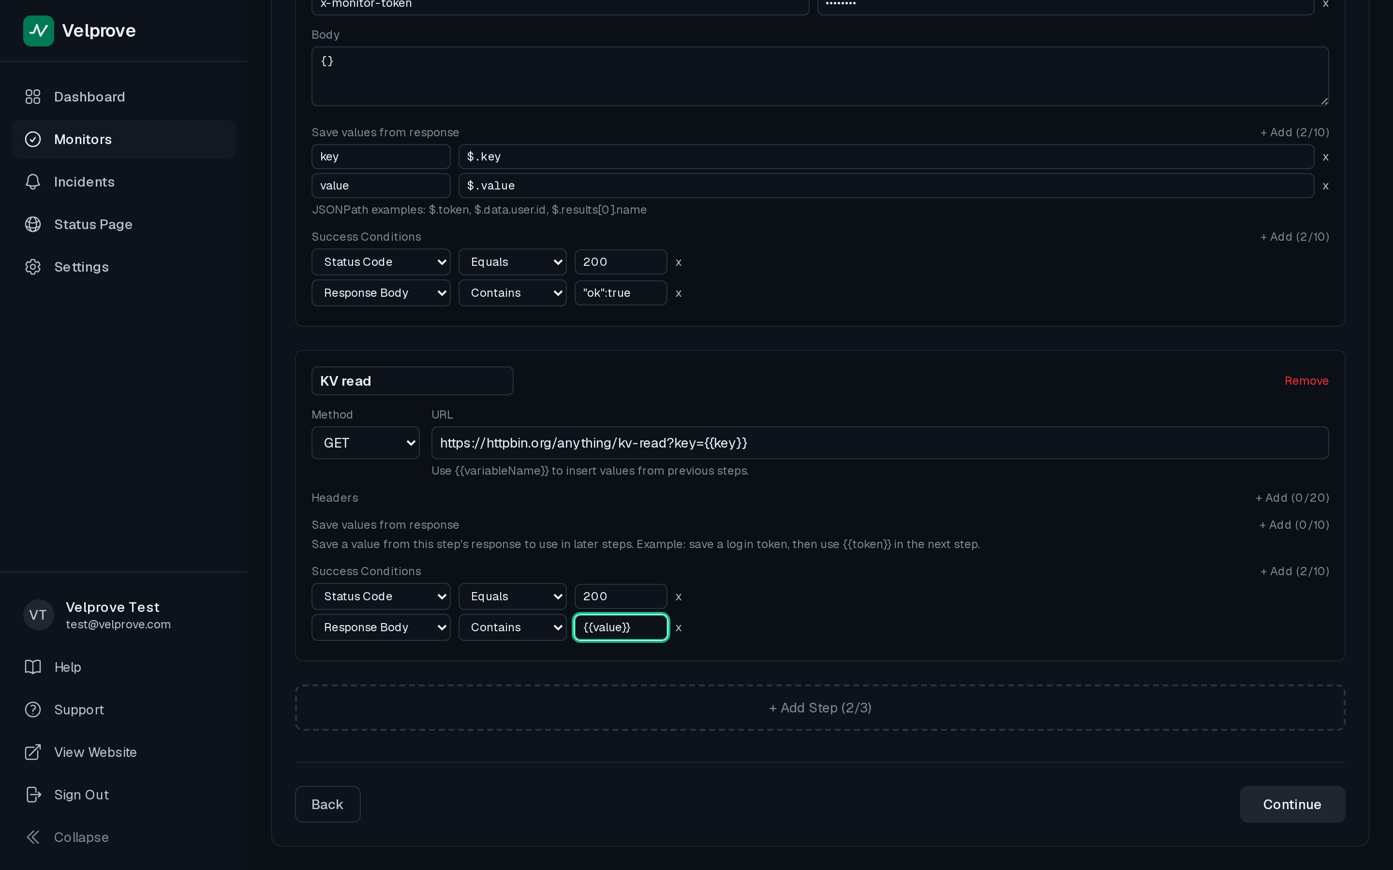This screenshot has width=1393, height=870.
Task: Click the Sign Out door icon
Action: click(x=33, y=795)
